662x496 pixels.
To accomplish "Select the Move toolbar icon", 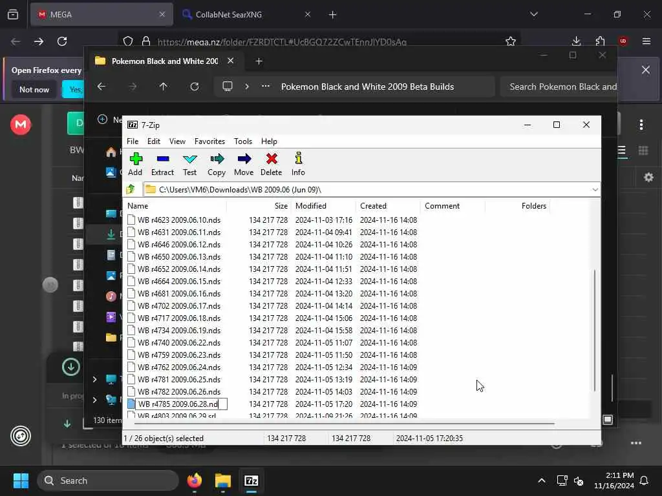I will (x=244, y=163).
